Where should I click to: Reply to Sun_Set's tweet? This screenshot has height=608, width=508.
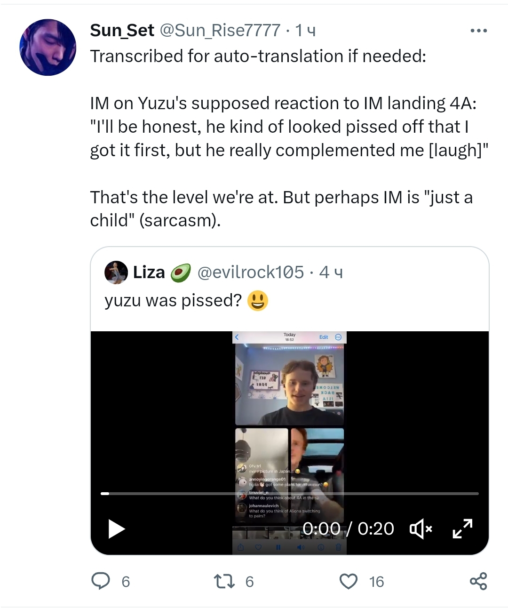click(x=101, y=582)
